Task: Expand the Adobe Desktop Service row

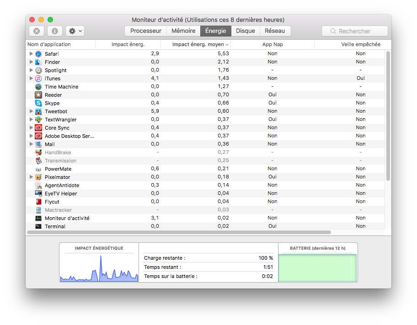Action: 31,136
